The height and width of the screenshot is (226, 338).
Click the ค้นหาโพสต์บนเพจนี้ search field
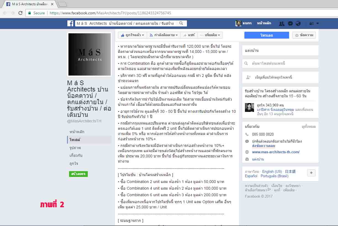click(280, 63)
